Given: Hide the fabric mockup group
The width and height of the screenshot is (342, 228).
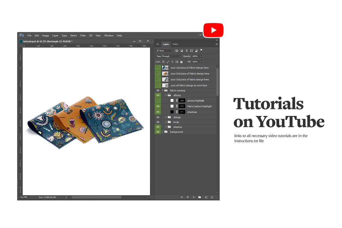Looking at the screenshot, I should tap(158, 90).
